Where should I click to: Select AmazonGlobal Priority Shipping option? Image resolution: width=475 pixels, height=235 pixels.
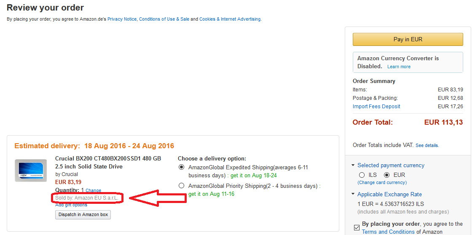tap(182, 186)
